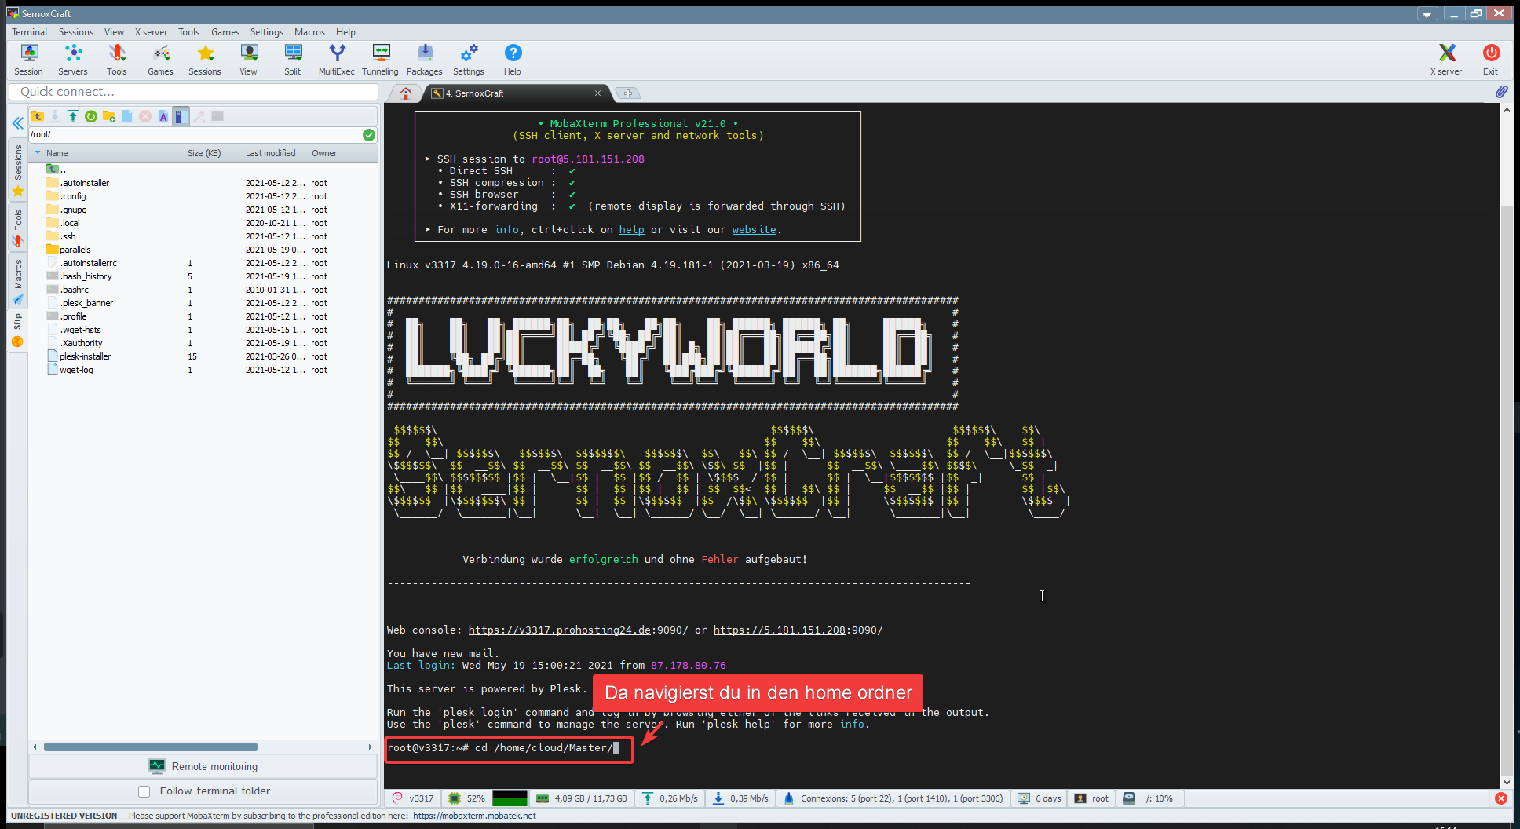Screen dimensions: 1520x829
Task: Click the Remote monitoring button
Action: tap(203, 766)
